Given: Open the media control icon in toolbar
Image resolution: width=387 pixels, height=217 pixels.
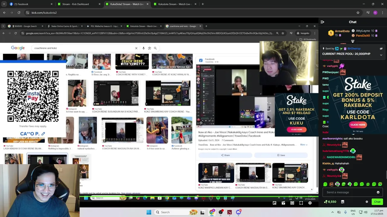Looking at the screenshot, I should pos(368,13).
